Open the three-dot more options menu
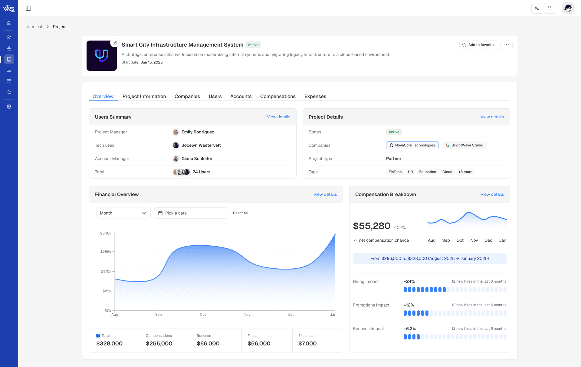 [x=506, y=45]
